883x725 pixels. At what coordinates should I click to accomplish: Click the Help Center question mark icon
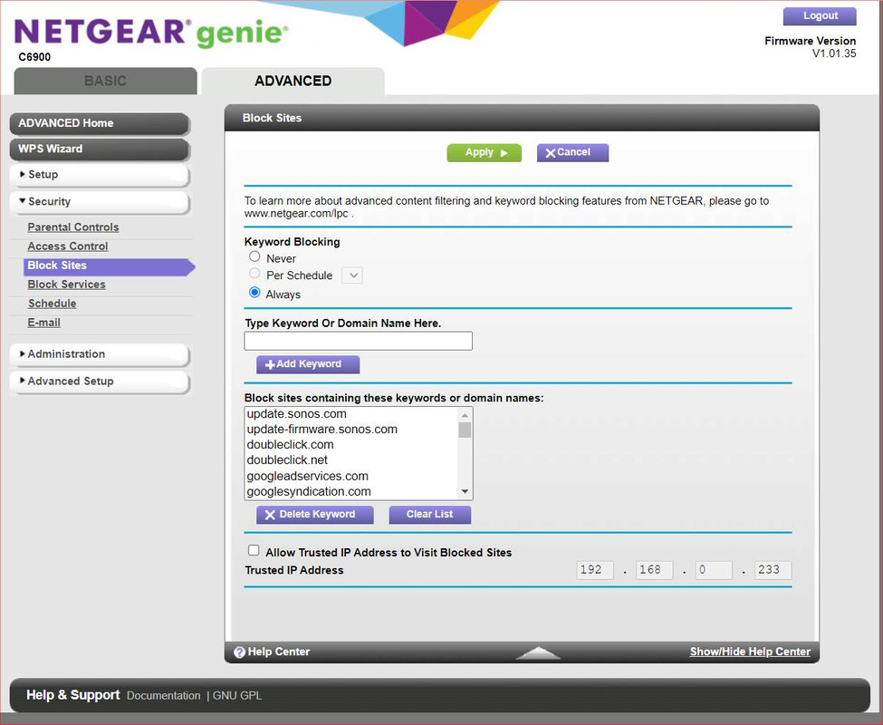pyautogui.click(x=239, y=652)
